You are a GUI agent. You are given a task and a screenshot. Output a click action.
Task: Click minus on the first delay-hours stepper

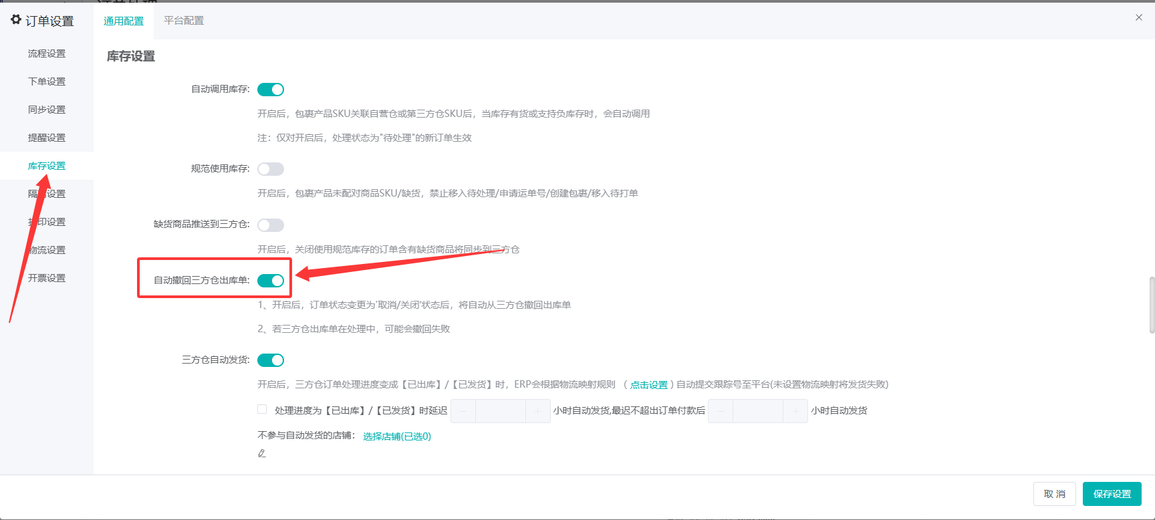463,411
